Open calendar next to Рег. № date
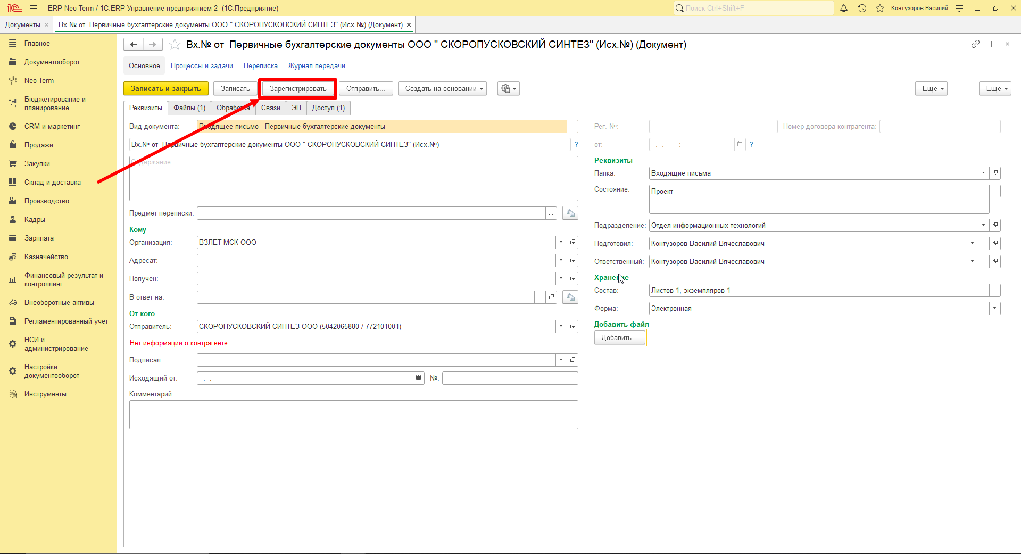 (740, 144)
